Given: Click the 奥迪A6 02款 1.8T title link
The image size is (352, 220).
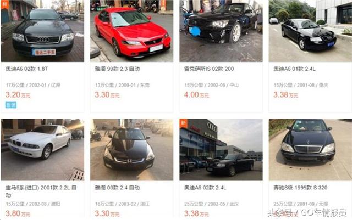Looking at the screenshot, I should point(27,69).
